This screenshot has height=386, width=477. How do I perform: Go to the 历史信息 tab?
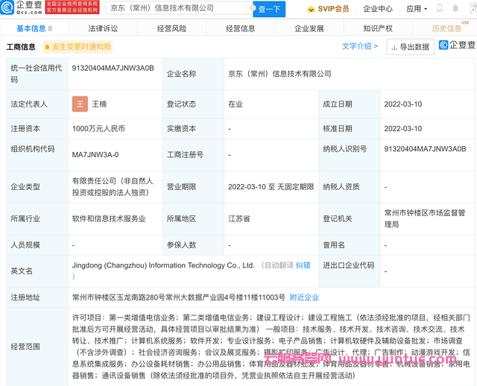point(446,28)
